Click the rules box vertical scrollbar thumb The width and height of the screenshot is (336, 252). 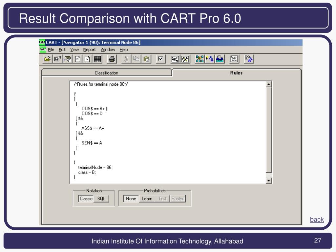269,130
